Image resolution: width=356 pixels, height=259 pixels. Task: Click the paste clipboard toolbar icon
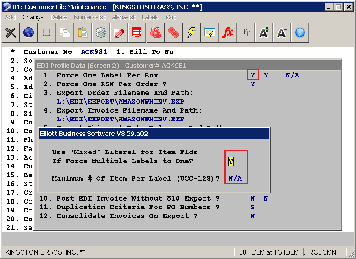(83, 33)
